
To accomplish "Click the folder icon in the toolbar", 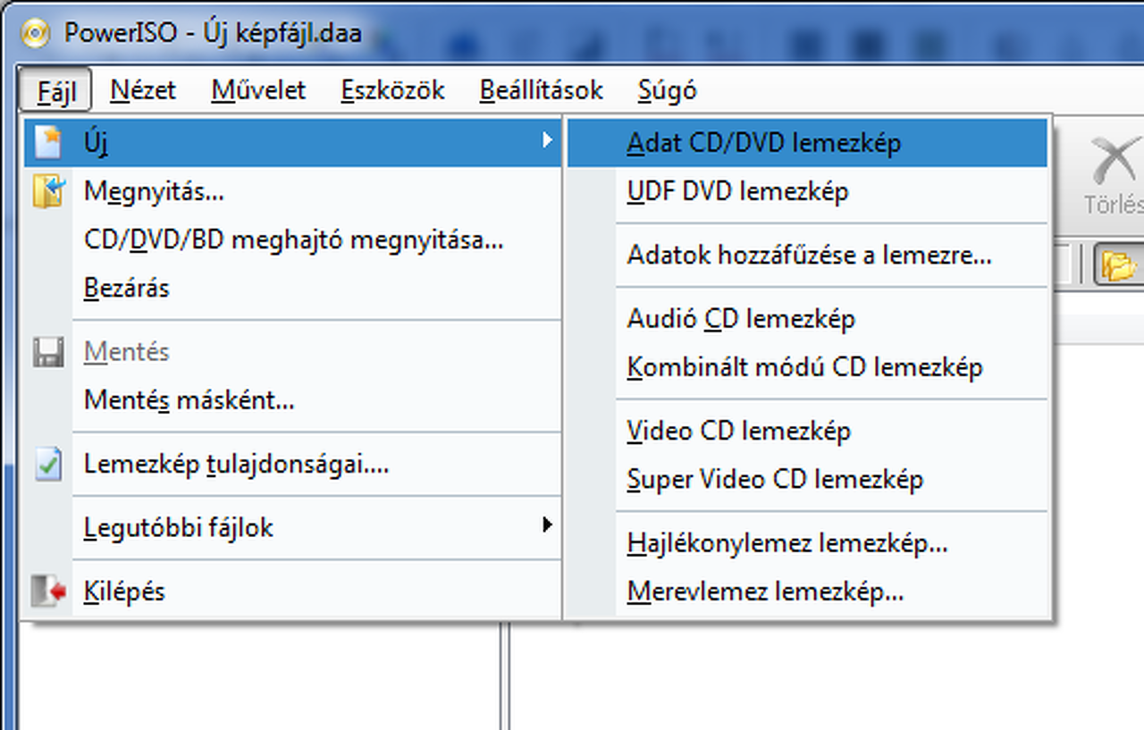I will [x=1118, y=265].
